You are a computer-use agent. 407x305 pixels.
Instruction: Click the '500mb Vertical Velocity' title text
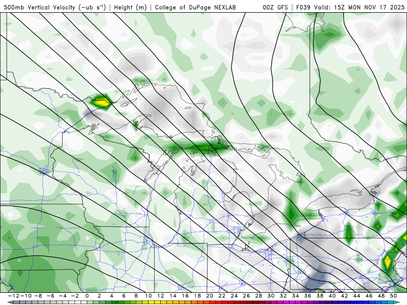tap(40, 7)
